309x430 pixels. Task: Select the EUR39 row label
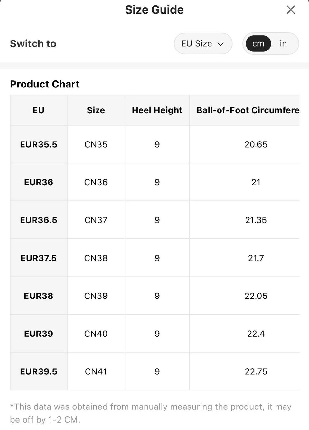point(39,334)
